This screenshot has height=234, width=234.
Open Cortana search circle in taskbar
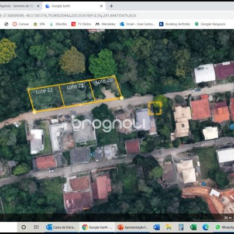[23, 227]
